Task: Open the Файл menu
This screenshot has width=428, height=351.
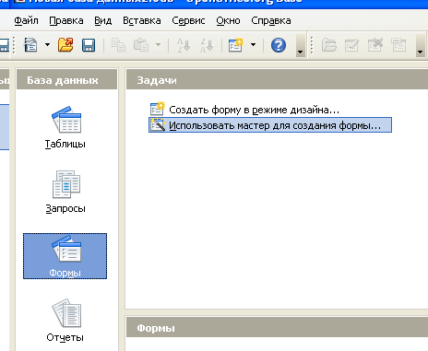Action: coord(26,20)
